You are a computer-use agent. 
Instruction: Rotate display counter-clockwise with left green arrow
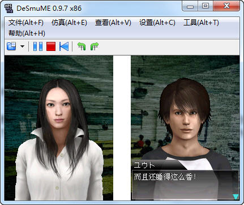82,46
